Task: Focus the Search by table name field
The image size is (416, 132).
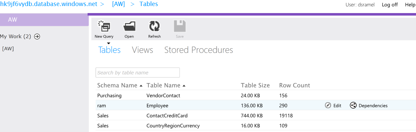Action: point(138,73)
